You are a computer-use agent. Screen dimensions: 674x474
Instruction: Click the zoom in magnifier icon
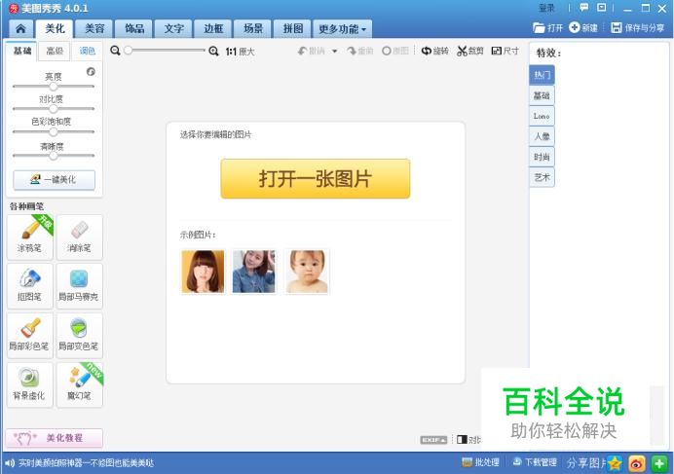[x=213, y=52]
